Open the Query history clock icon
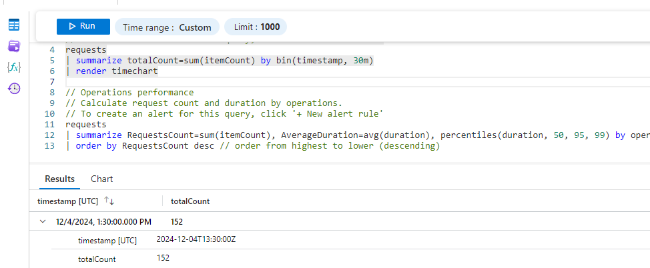 14,88
